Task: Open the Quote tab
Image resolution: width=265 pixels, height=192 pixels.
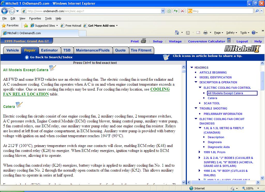Action: [120, 50]
